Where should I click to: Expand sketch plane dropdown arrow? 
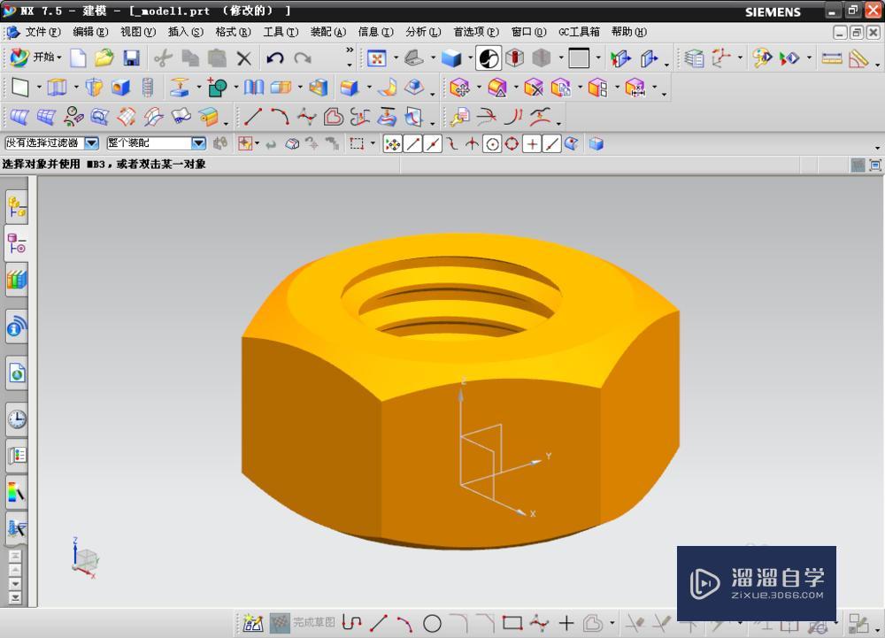[39, 88]
